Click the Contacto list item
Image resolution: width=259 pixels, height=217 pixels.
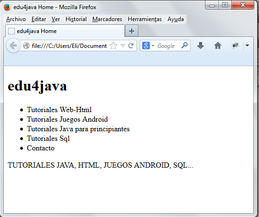[x=41, y=148]
